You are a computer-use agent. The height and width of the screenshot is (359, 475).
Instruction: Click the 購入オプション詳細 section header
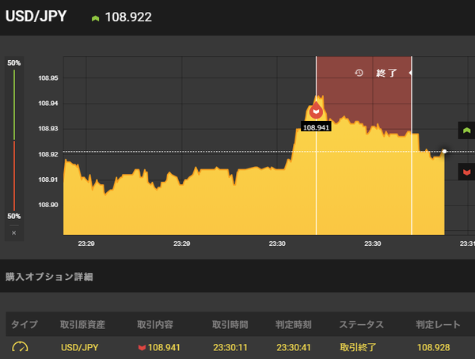click(49, 277)
